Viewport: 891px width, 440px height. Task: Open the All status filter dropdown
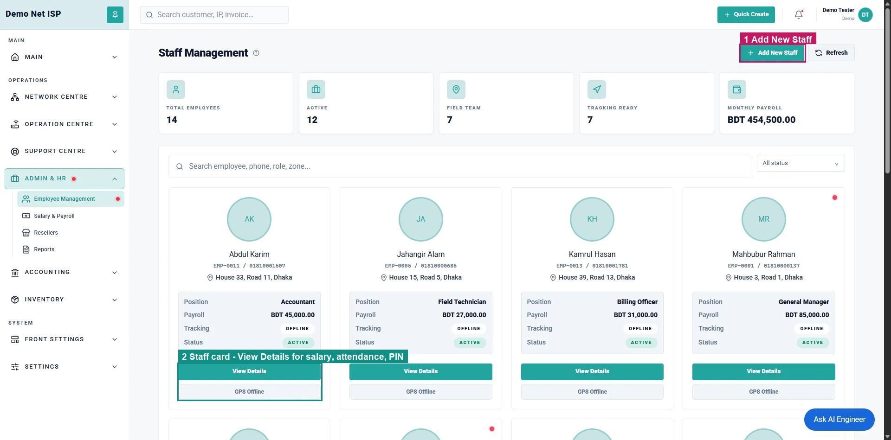(801, 163)
